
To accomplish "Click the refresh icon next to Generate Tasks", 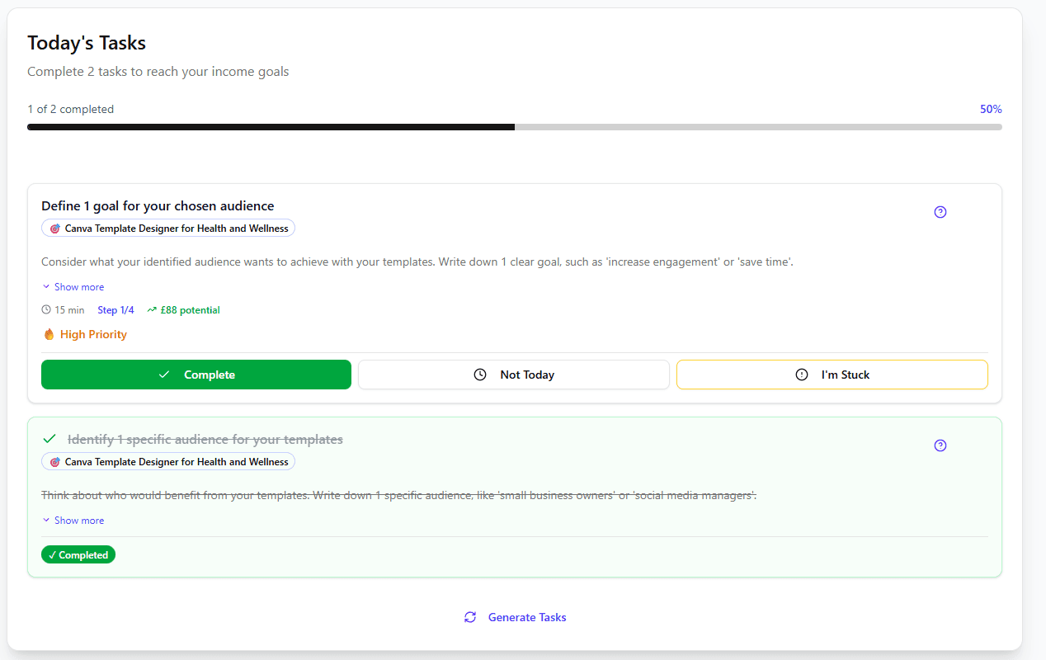I will click(470, 617).
